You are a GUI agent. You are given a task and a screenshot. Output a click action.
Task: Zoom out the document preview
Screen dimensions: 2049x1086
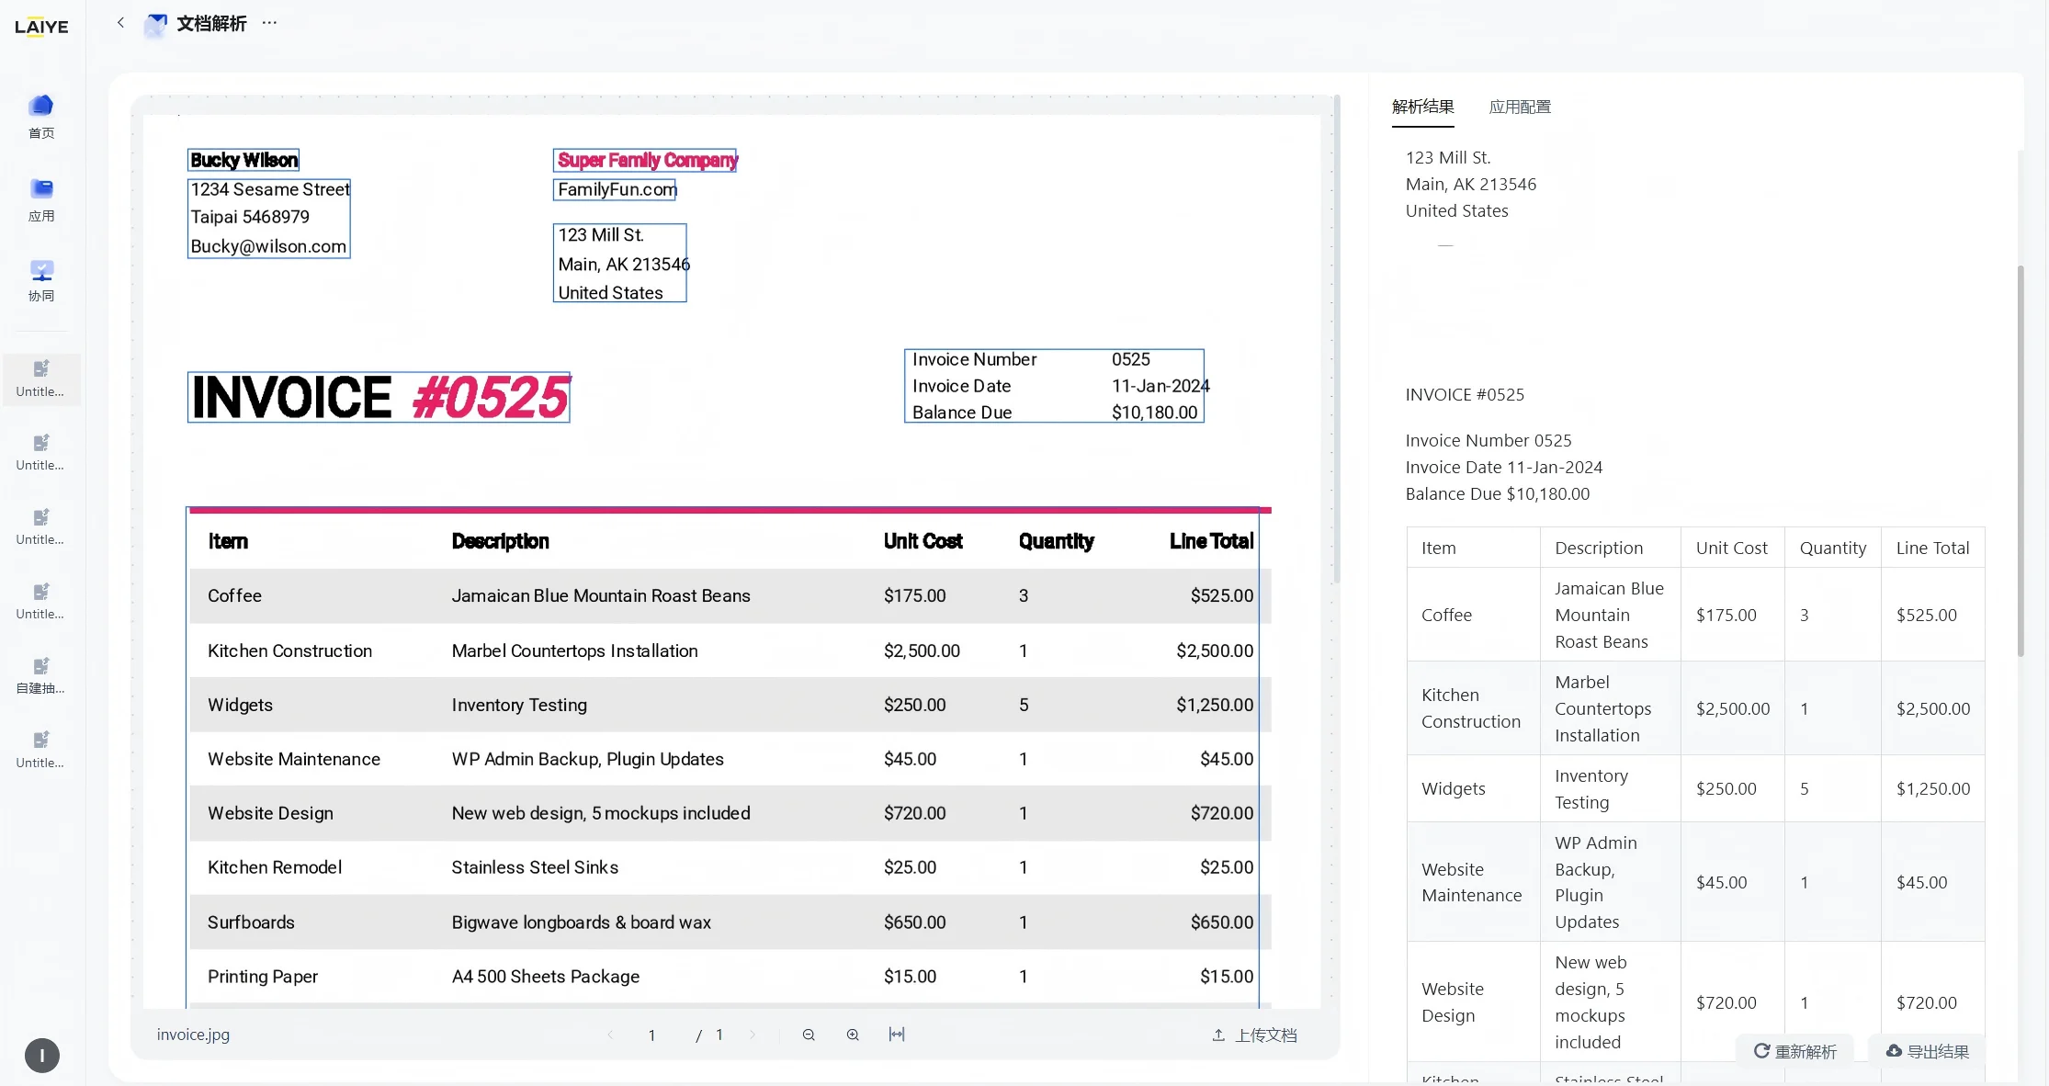pyautogui.click(x=809, y=1035)
